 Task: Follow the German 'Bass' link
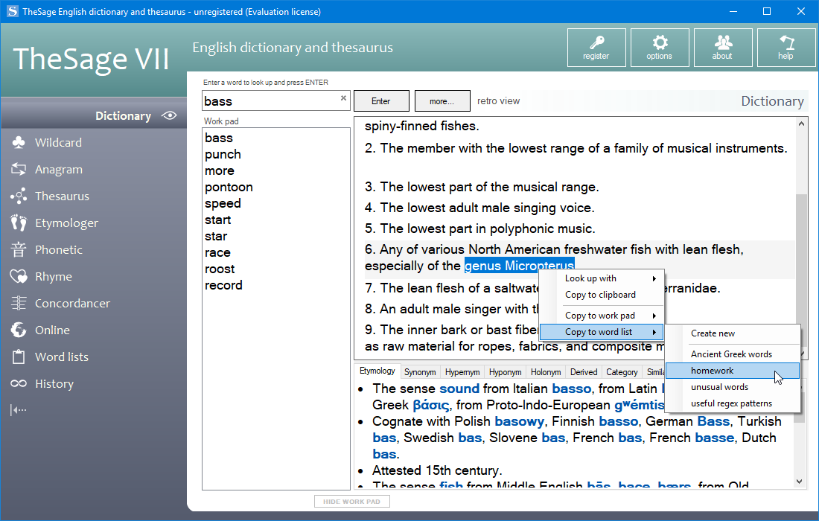click(x=713, y=422)
